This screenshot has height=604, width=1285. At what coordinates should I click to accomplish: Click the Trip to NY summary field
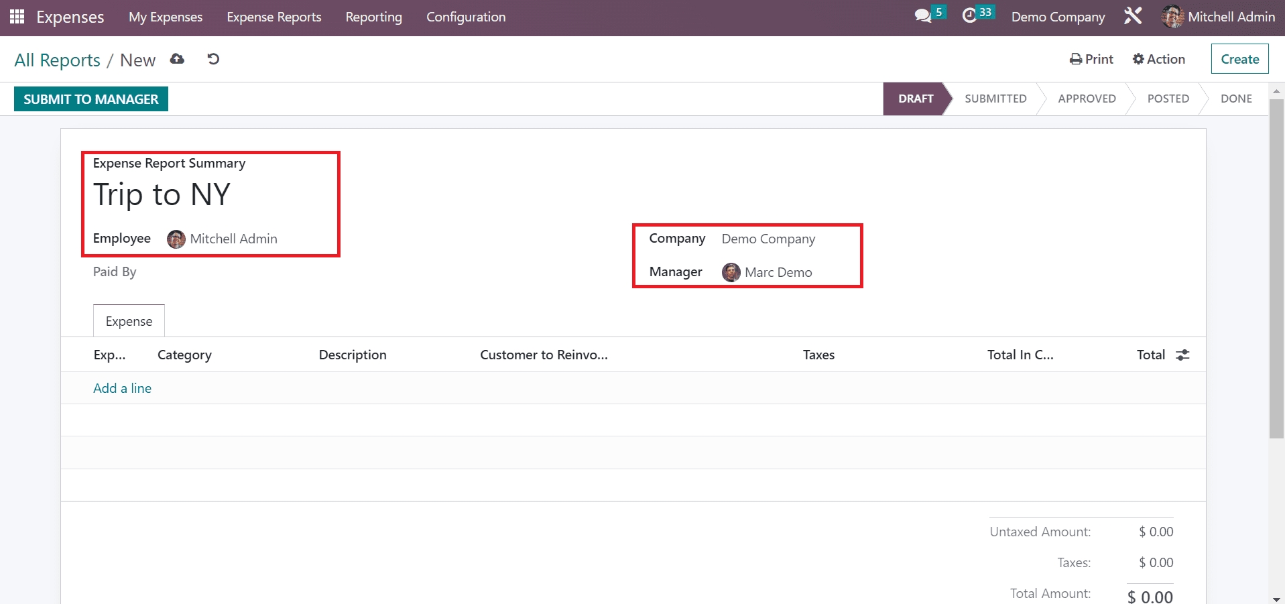click(x=162, y=195)
